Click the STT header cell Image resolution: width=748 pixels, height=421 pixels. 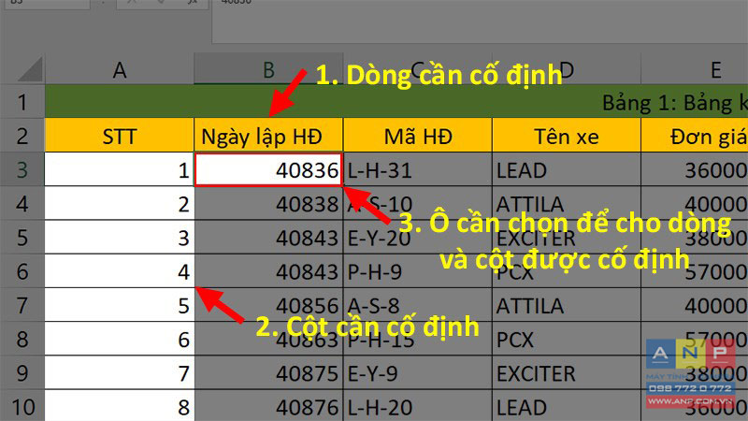point(120,136)
